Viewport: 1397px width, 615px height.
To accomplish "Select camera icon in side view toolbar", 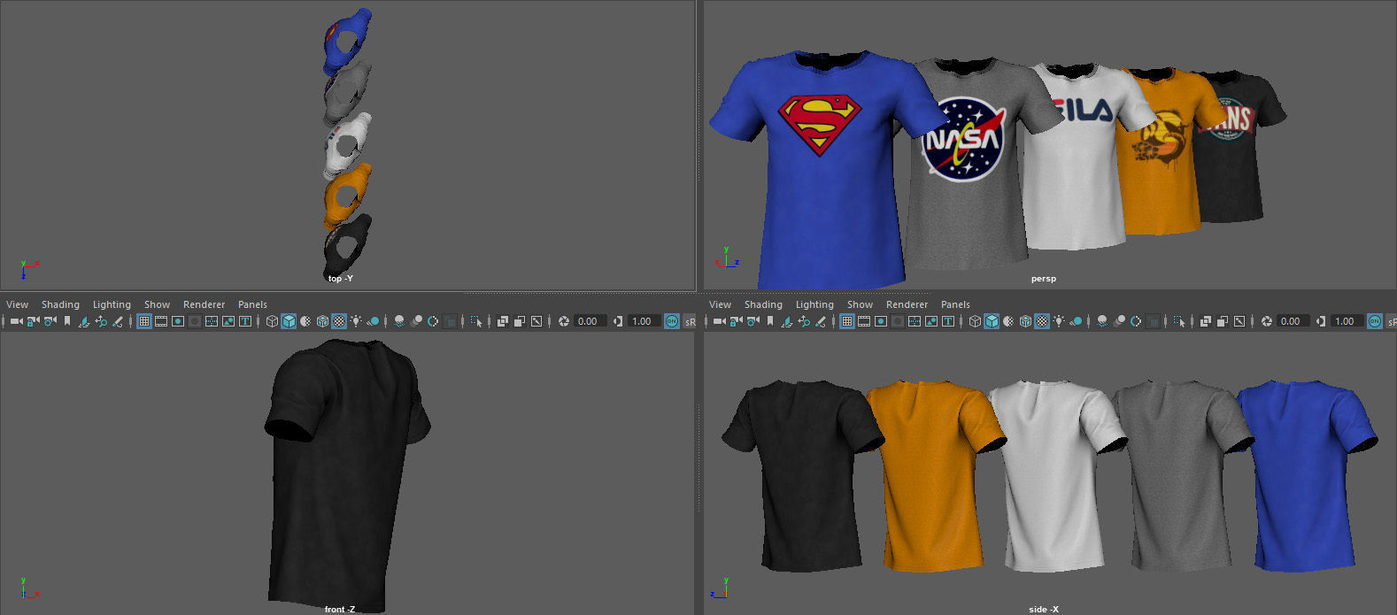I will (719, 321).
